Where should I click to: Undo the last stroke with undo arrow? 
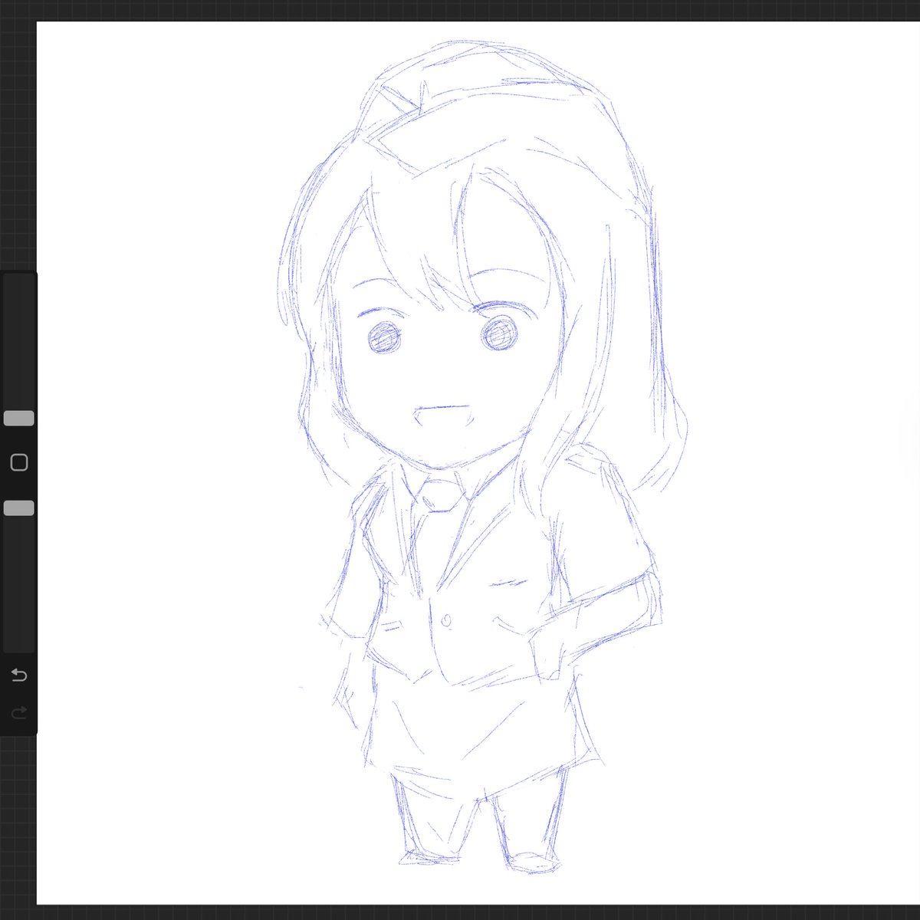19,675
